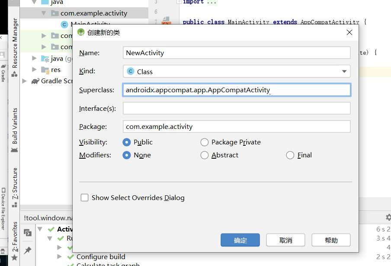The image size is (391, 266).
Task: Click the Device File Explorer phone icon
Action: 3,191
